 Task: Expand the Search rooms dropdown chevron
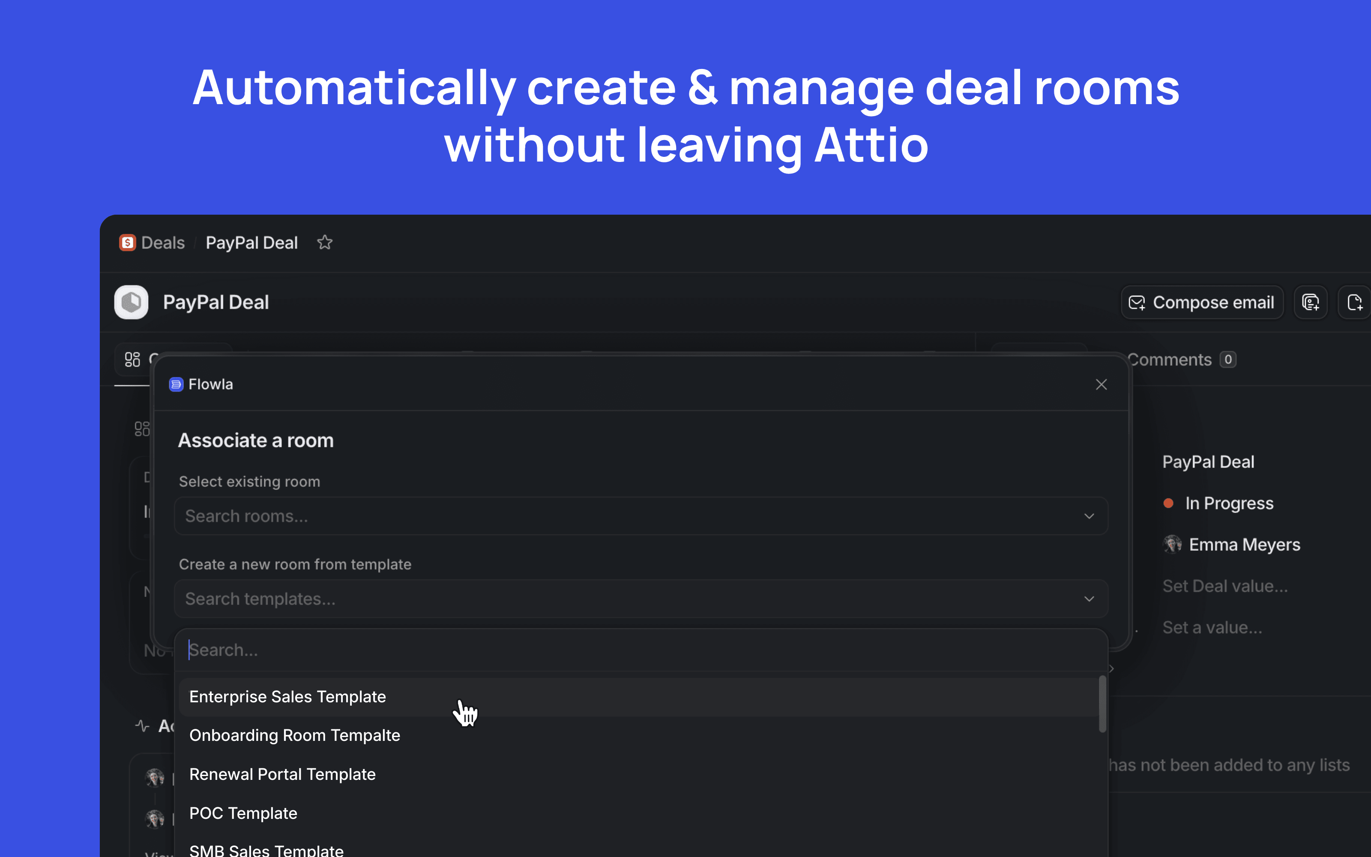pyautogui.click(x=1089, y=516)
